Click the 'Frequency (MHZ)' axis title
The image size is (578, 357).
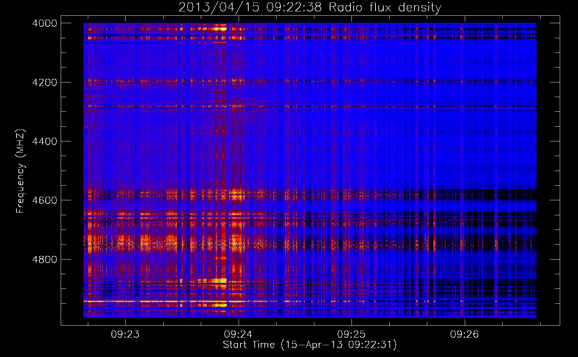[x=20, y=171]
